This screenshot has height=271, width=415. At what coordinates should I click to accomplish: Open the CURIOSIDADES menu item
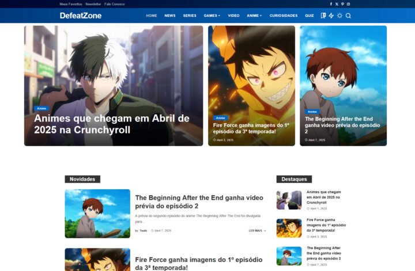point(284,16)
